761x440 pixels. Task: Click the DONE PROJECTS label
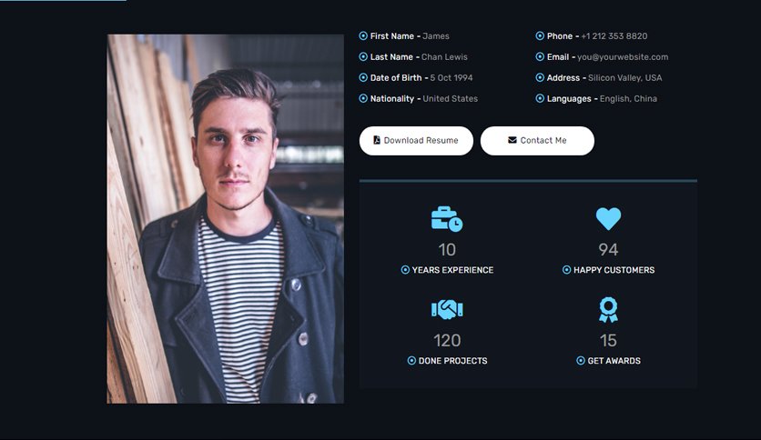pos(452,361)
